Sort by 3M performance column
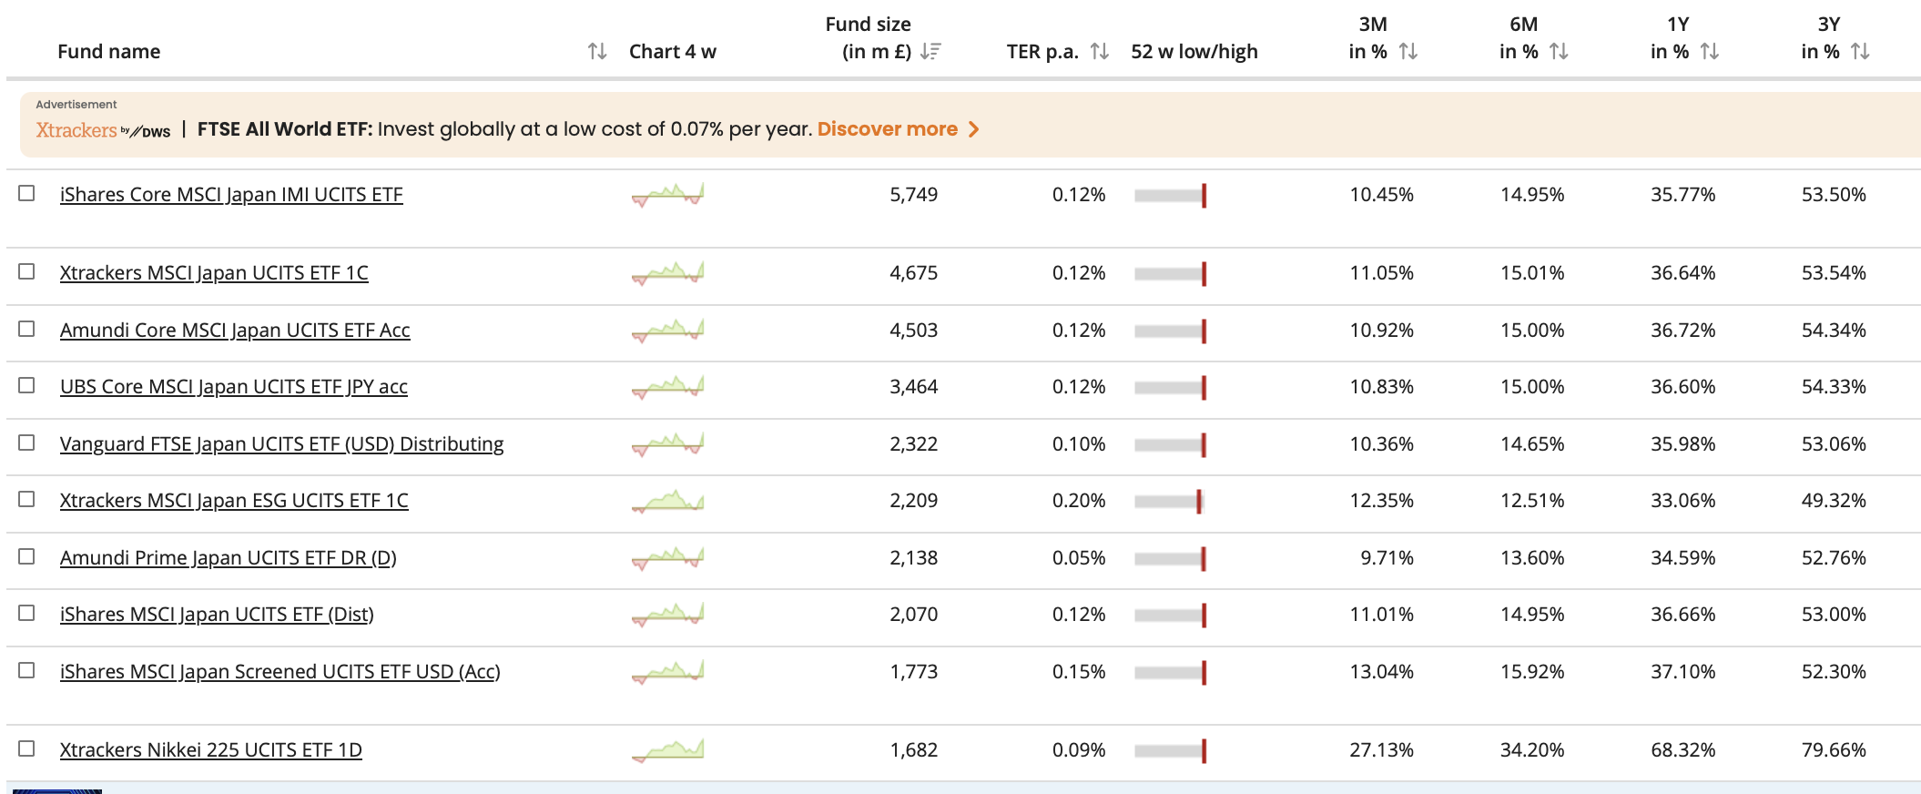 (x=1408, y=52)
